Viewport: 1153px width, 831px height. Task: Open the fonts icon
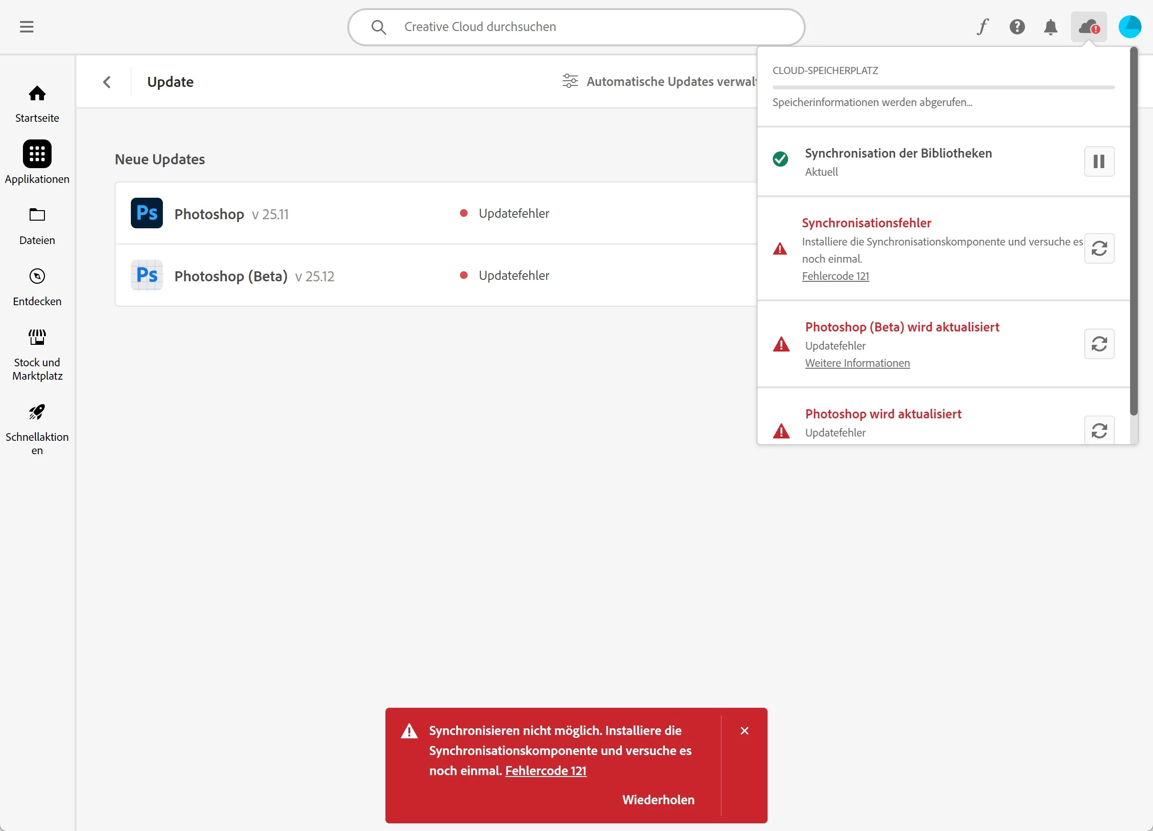982,26
